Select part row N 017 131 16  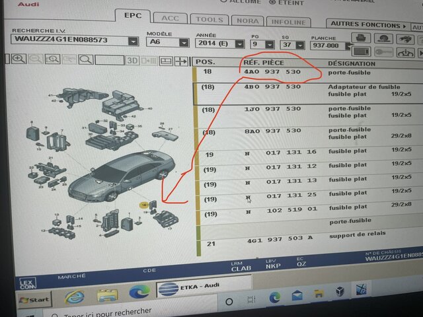309,153
